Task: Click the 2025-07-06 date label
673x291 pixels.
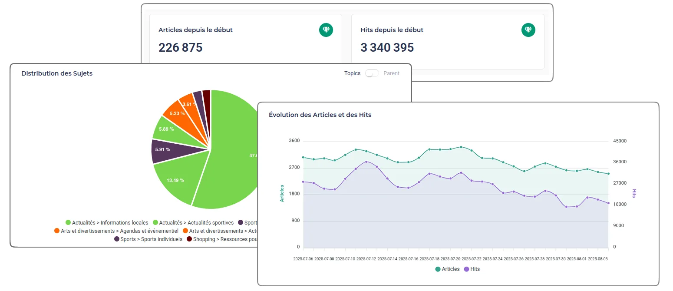Action: 303,258
